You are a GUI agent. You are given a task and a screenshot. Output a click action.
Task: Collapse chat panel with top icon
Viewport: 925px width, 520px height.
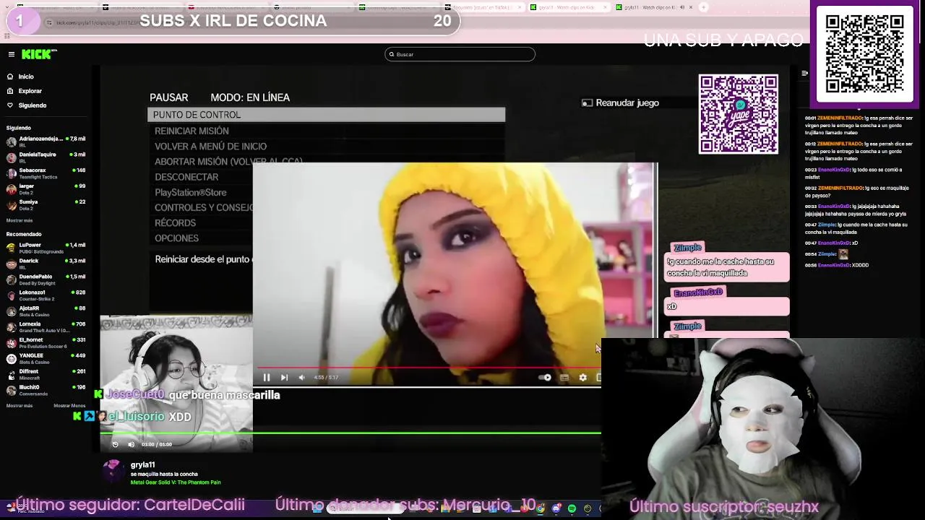(804, 73)
